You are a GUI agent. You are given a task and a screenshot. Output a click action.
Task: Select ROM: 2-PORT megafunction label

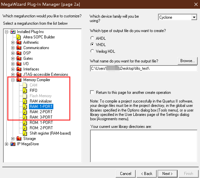click(41, 128)
